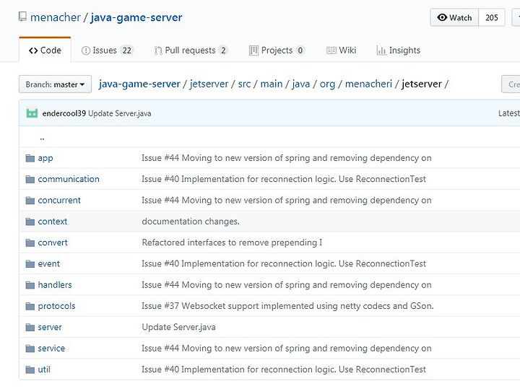
Task: Click the endercool39 avatar icon
Action: pyautogui.click(x=32, y=113)
